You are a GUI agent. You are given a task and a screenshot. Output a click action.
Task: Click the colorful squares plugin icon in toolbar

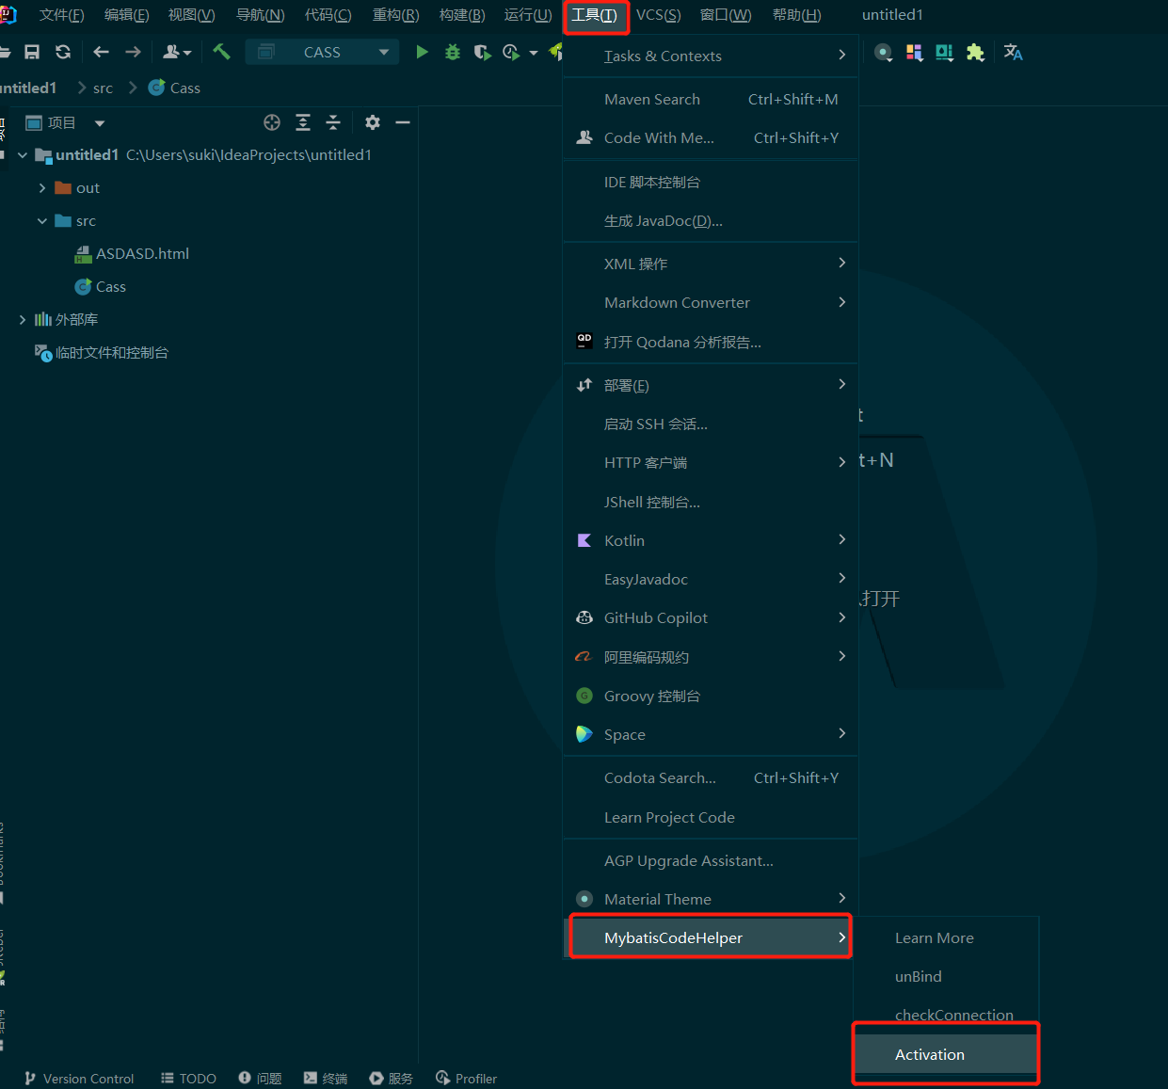point(914,53)
